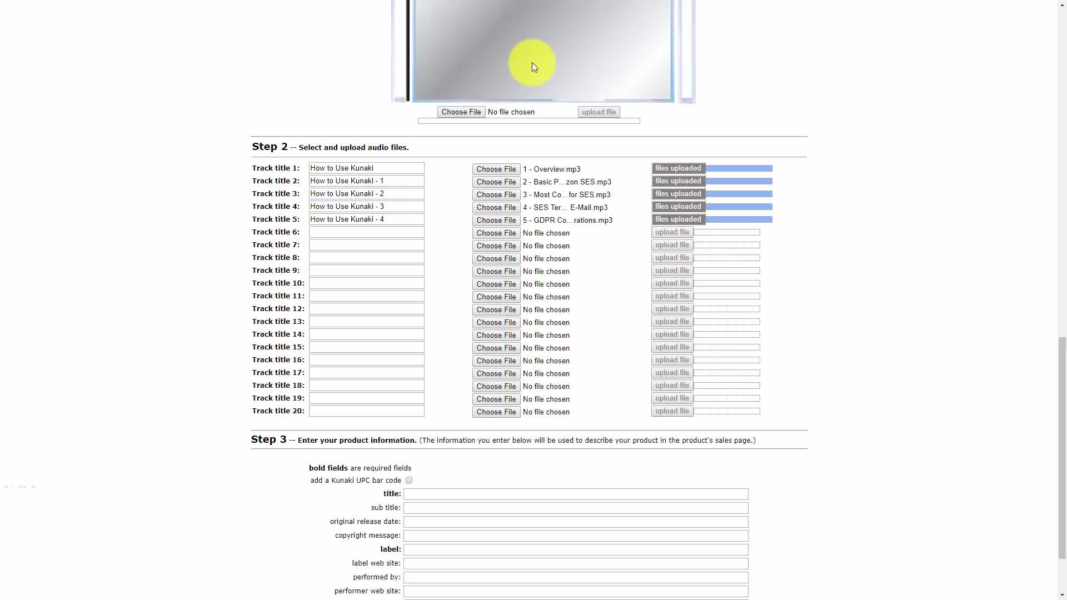Viewport: 1067px width, 600px height.
Task: Click files uploaded button for Track 5
Action: [679, 219]
